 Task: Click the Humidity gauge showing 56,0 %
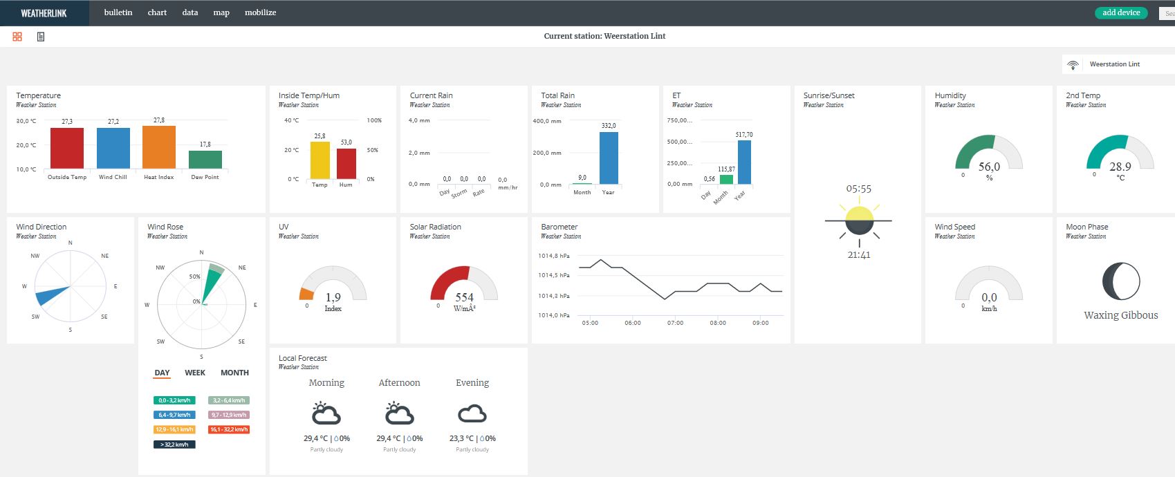[x=989, y=152]
